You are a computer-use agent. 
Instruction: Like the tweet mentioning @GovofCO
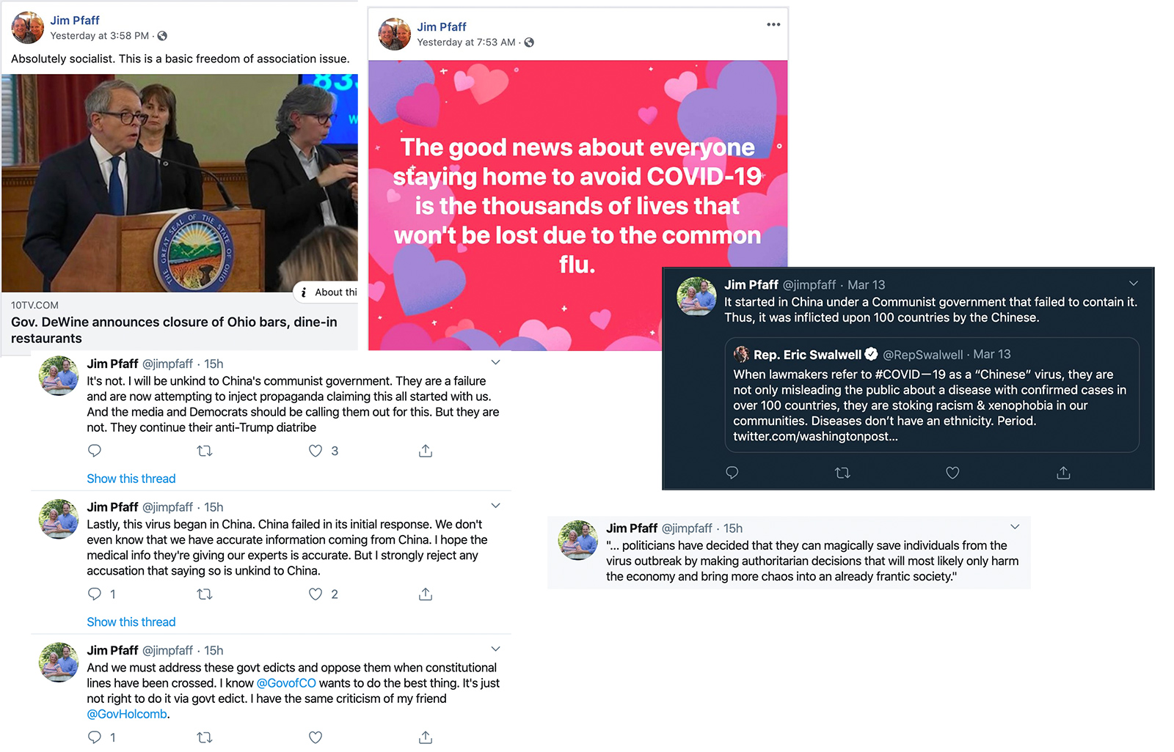(316, 737)
